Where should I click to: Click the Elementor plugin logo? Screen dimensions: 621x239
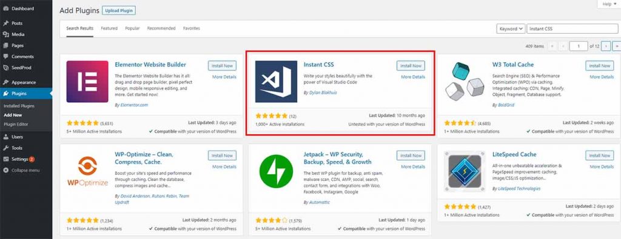[87, 81]
